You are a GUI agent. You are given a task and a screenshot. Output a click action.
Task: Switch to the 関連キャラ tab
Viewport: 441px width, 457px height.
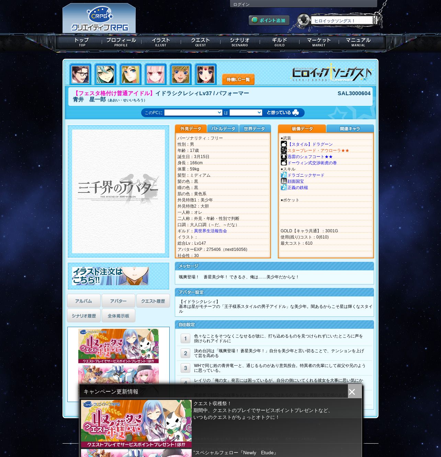pos(350,129)
